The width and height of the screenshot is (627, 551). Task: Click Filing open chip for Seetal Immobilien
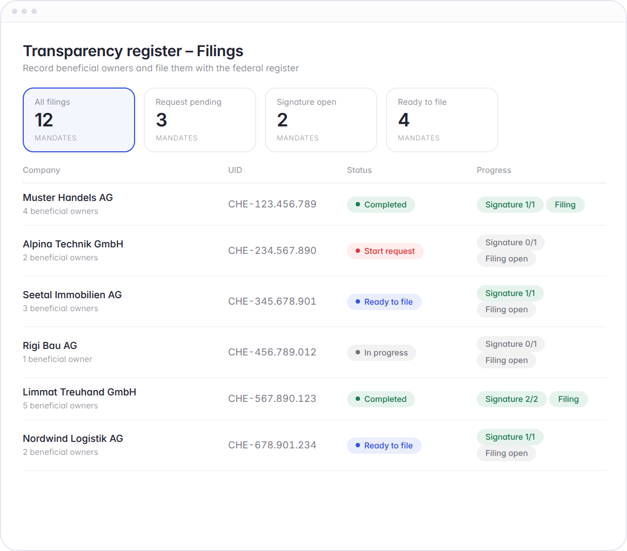click(506, 310)
